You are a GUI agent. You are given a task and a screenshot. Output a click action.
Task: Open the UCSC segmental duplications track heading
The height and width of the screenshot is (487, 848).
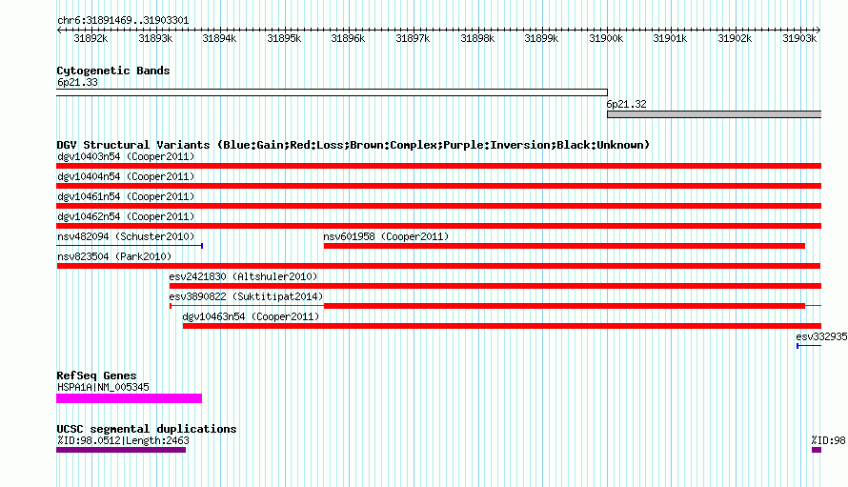coord(147,429)
